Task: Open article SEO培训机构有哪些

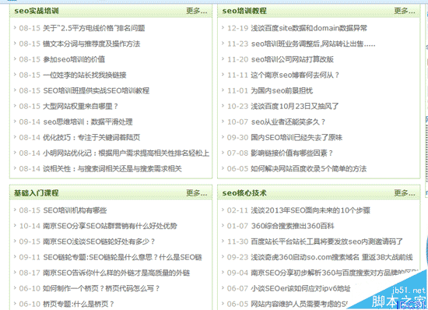Action: [75, 210]
